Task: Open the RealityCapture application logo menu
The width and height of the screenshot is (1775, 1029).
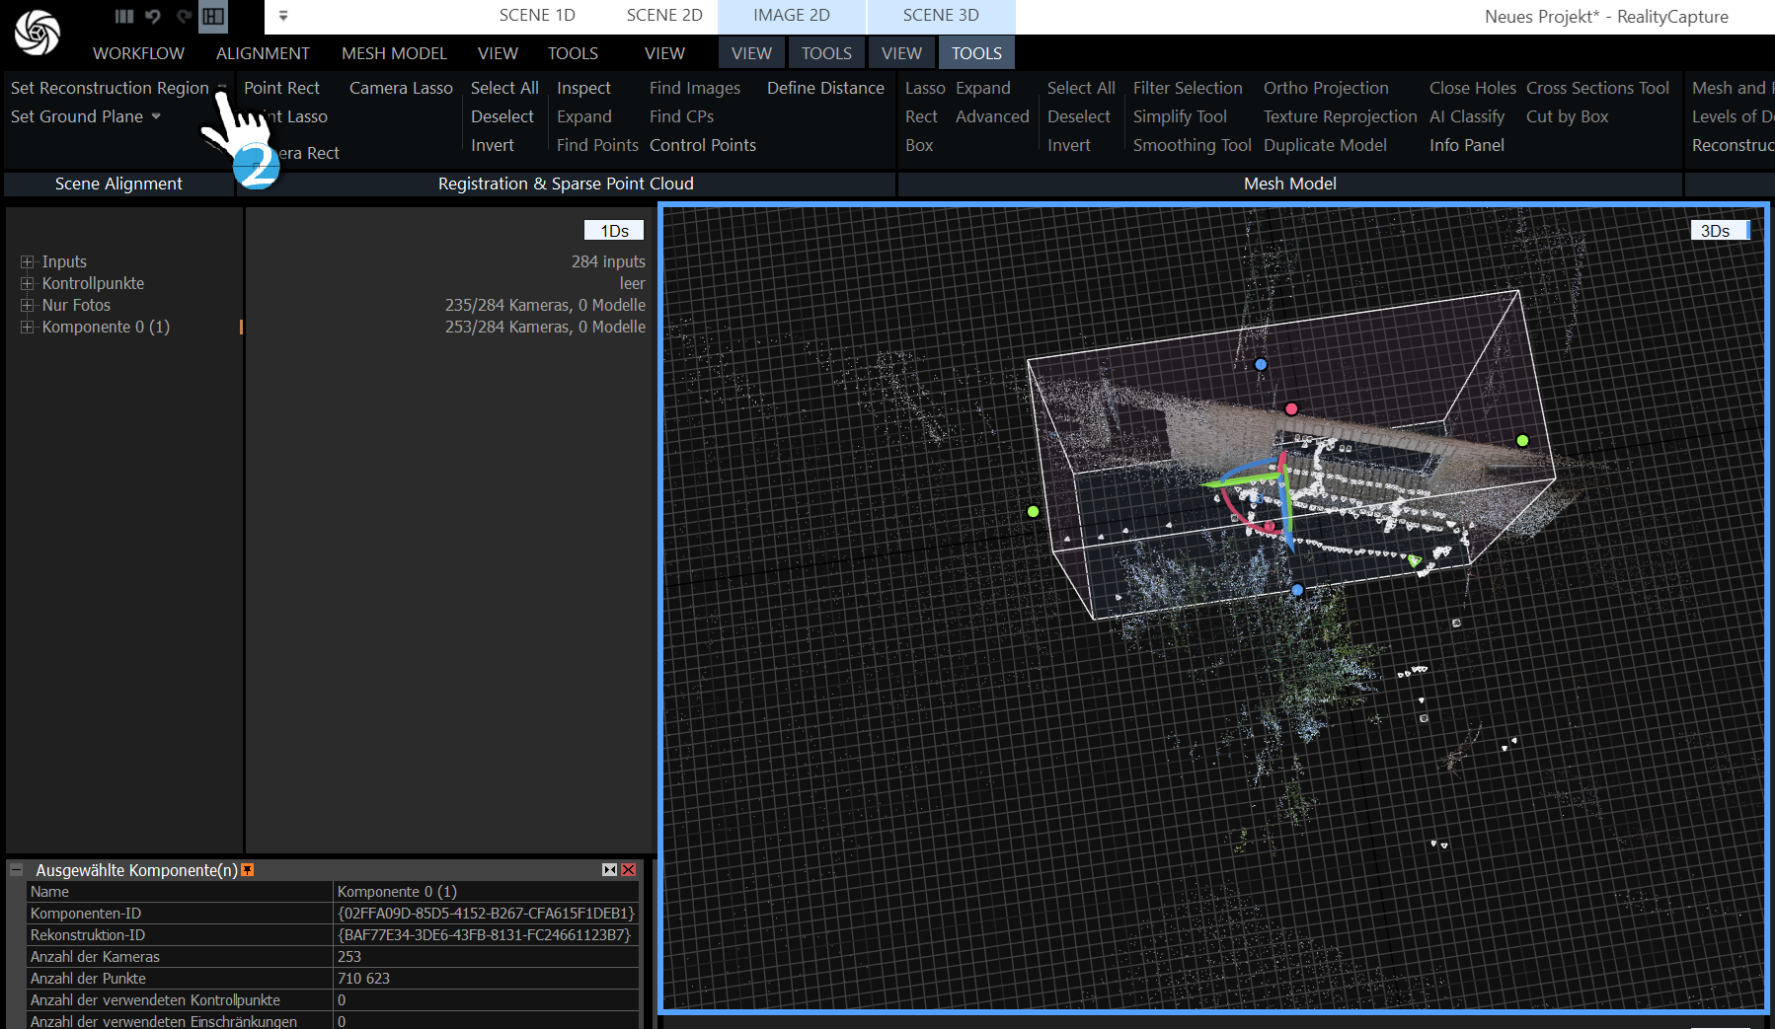Action: pyautogui.click(x=38, y=34)
